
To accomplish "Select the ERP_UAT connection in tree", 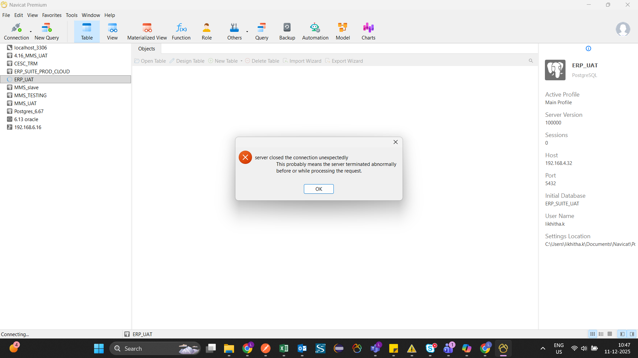I will click(65, 80).
